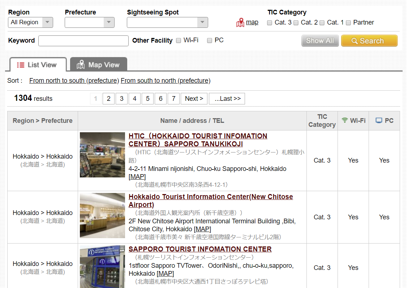Open the All Region dropdown

30,22
